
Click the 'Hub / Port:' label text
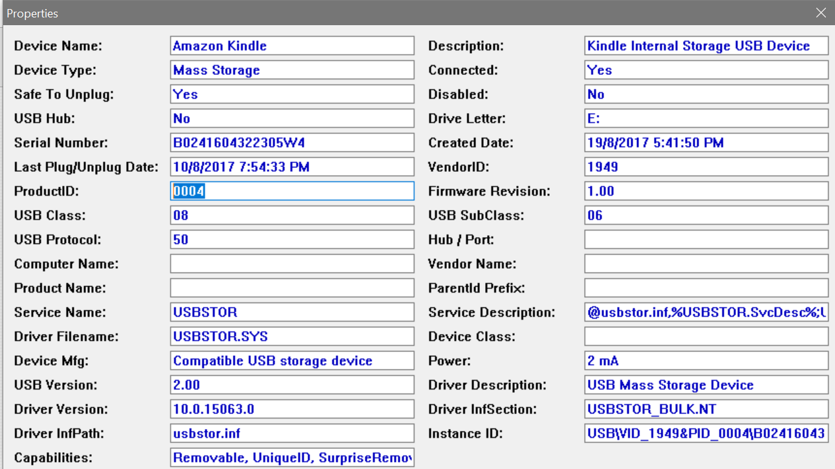pos(461,240)
